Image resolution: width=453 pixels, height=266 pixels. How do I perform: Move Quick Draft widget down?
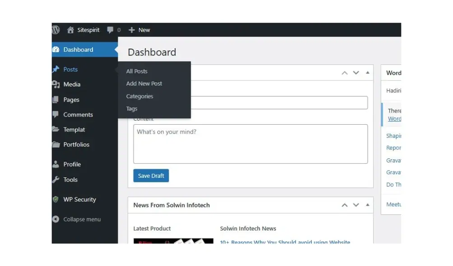[356, 73]
